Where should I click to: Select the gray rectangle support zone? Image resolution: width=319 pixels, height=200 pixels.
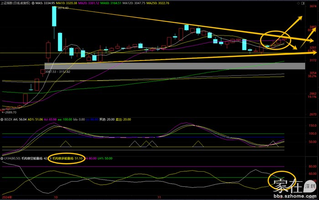coord(175,66)
